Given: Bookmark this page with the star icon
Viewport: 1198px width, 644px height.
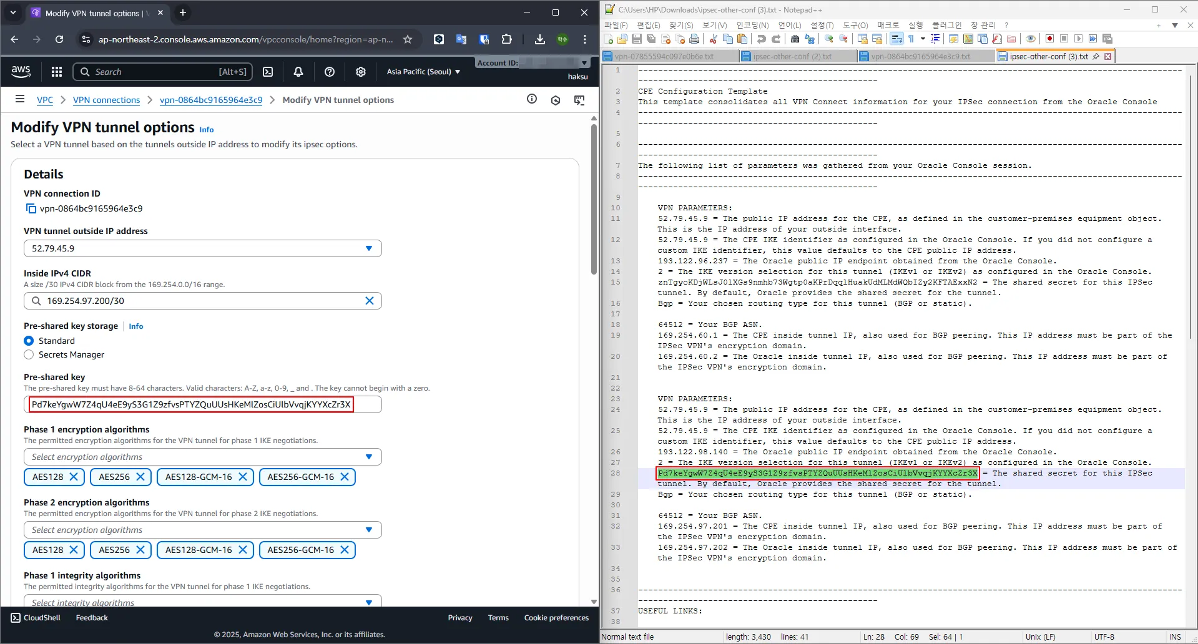Looking at the screenshot, I should (408, 39).
